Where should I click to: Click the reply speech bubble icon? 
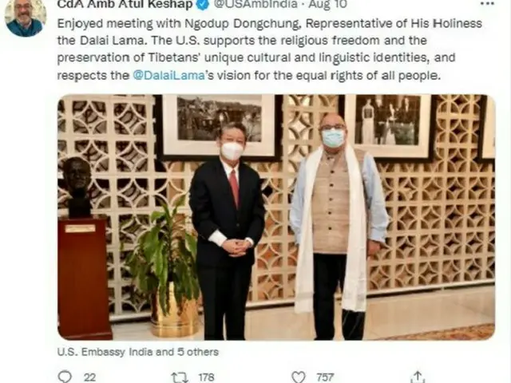point(65,377)
